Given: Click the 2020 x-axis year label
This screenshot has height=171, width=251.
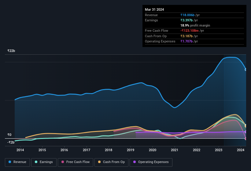Looking at the screenshot, I should pos(153,150).
